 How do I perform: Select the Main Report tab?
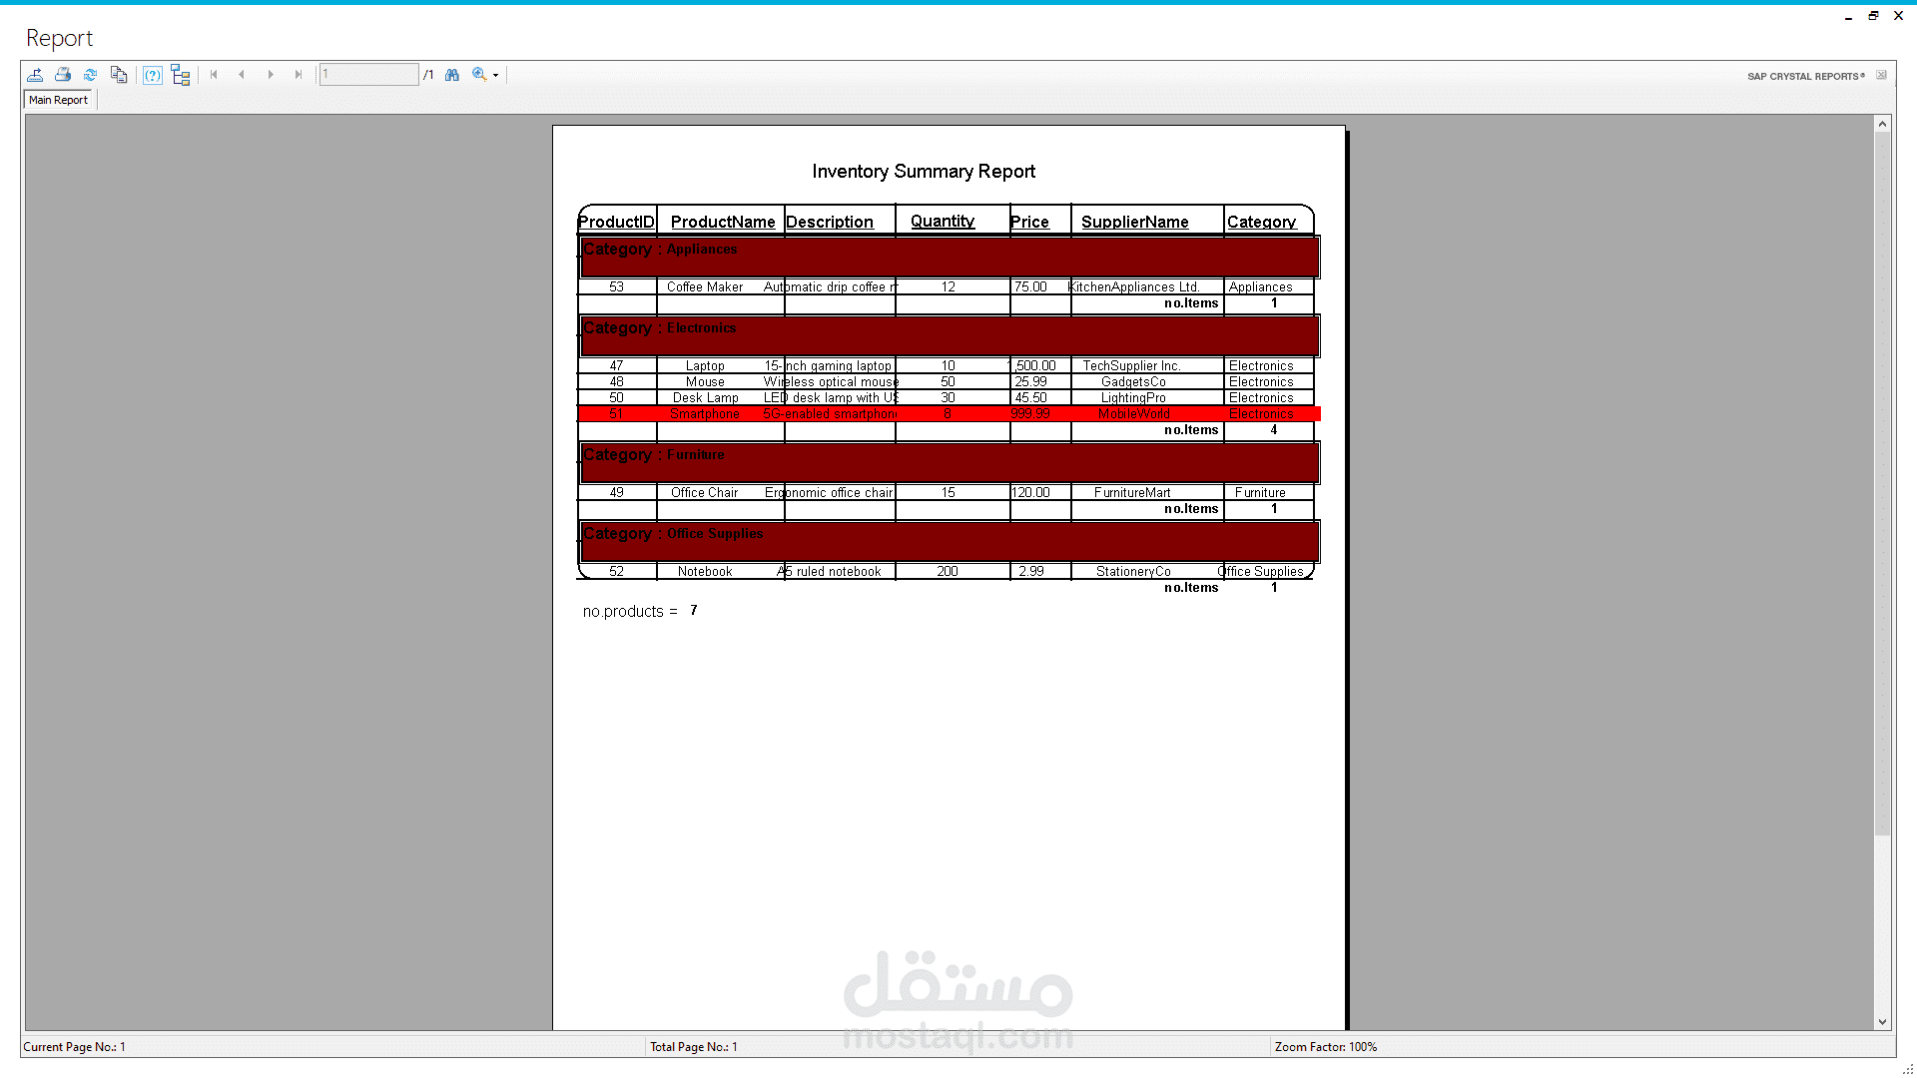58,100
